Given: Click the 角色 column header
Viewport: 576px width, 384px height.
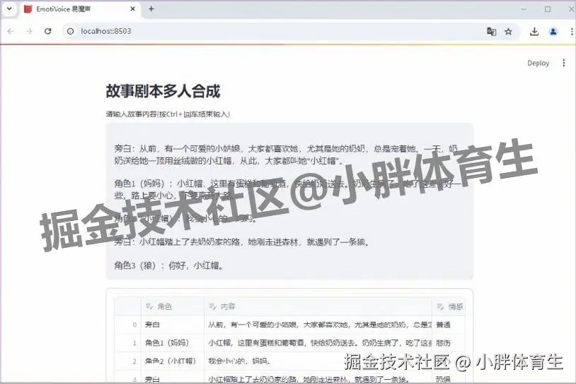Looking at the screenshot, I should tap(173, 306).
